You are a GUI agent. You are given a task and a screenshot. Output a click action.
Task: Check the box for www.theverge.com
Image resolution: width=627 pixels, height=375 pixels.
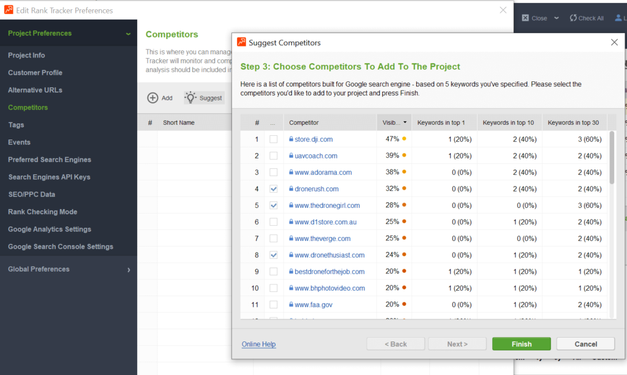[274, 239]
